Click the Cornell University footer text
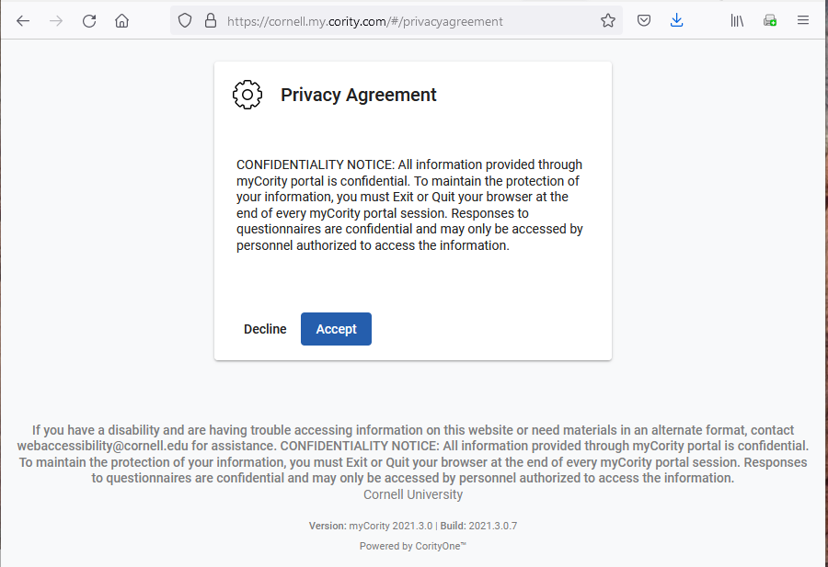Image resolution: width=828 pixels, height=567 pixels. pyautogui.click(x=413, y=494)
